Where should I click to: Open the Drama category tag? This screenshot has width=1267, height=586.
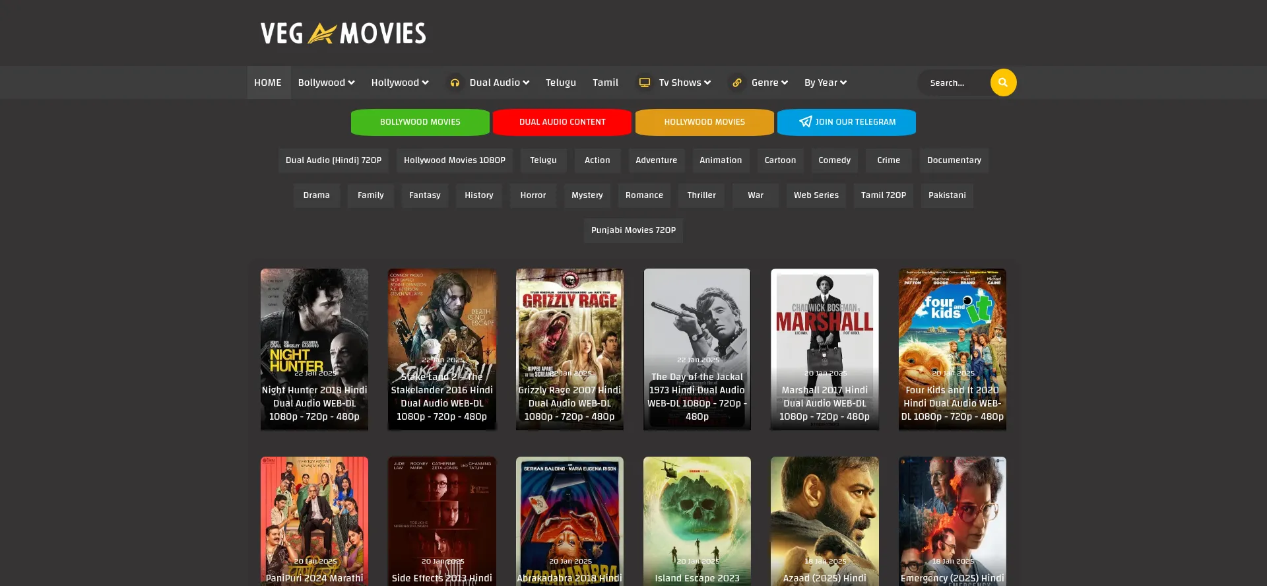click(x=317, y=195)
